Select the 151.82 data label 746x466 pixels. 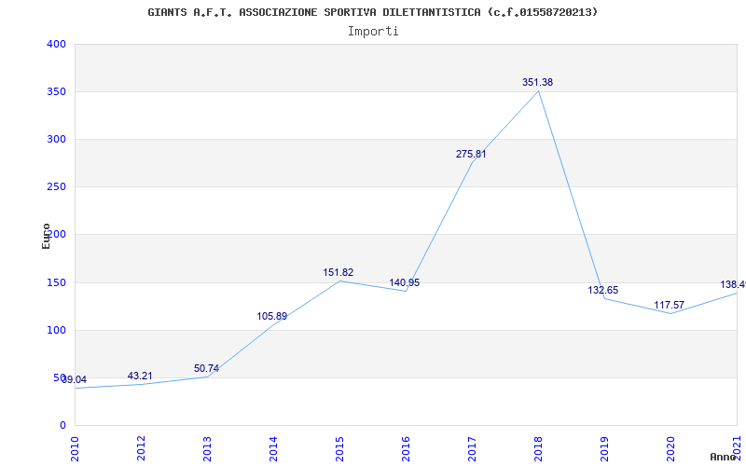pyautogui.click(x=338, y=272)
